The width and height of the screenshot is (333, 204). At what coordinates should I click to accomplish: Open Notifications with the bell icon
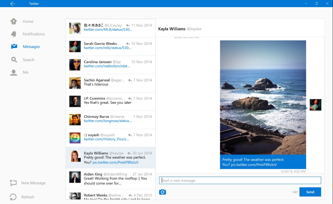click(x=14, y=34)
